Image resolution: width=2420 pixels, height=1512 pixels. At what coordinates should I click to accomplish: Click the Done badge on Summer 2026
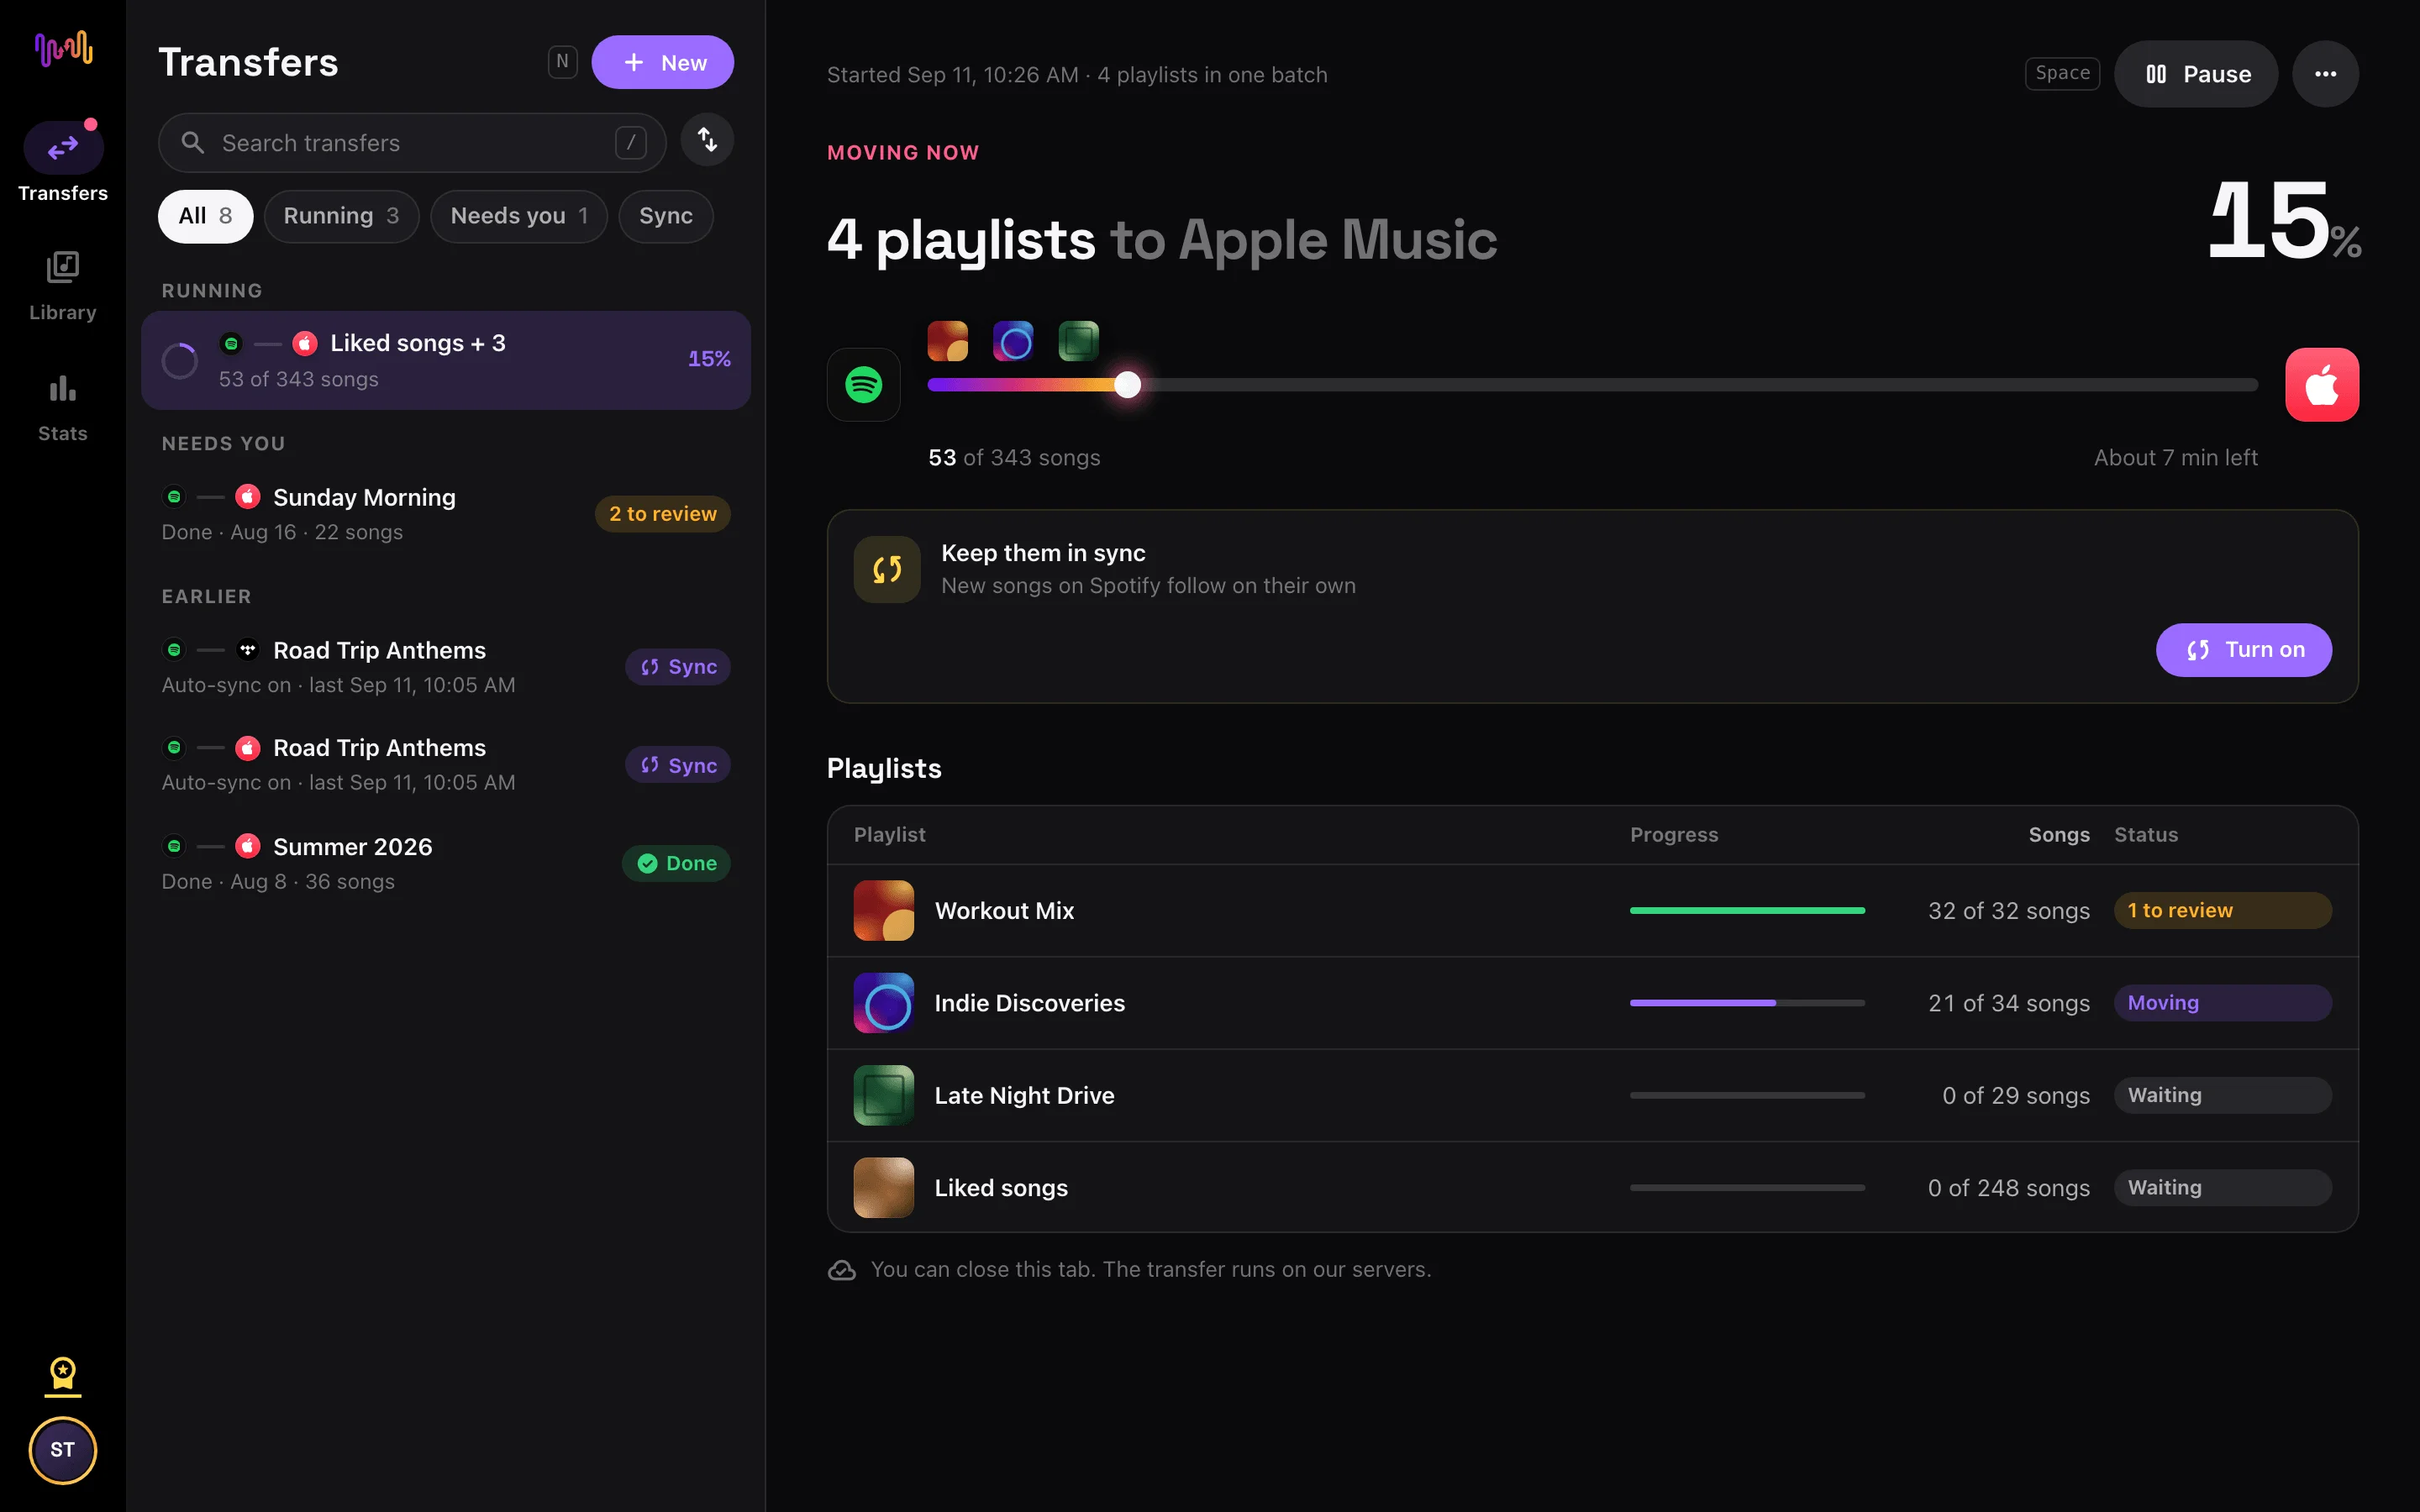(676, 863)
